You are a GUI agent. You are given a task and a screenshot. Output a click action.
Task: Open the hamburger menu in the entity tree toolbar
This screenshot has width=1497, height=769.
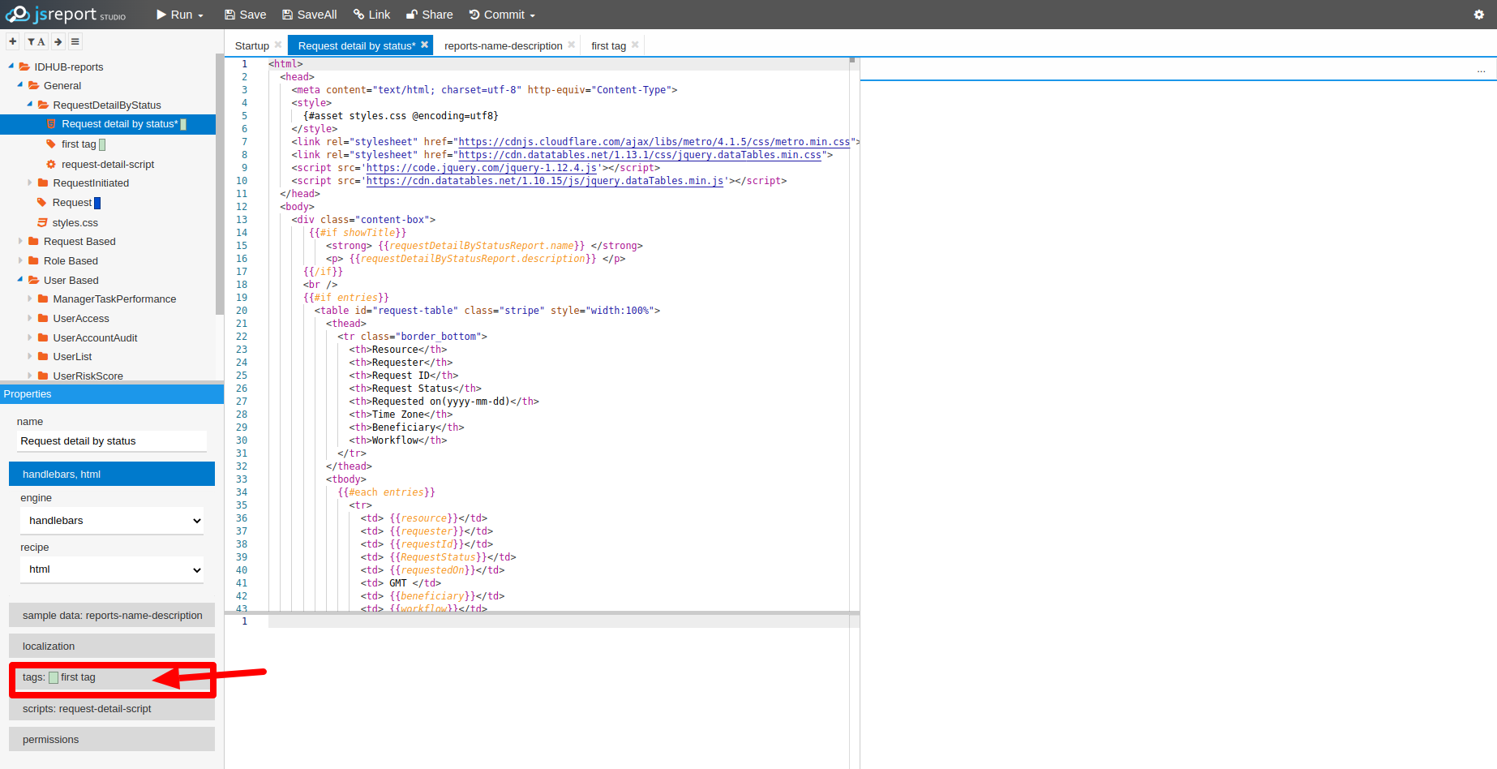75,41
